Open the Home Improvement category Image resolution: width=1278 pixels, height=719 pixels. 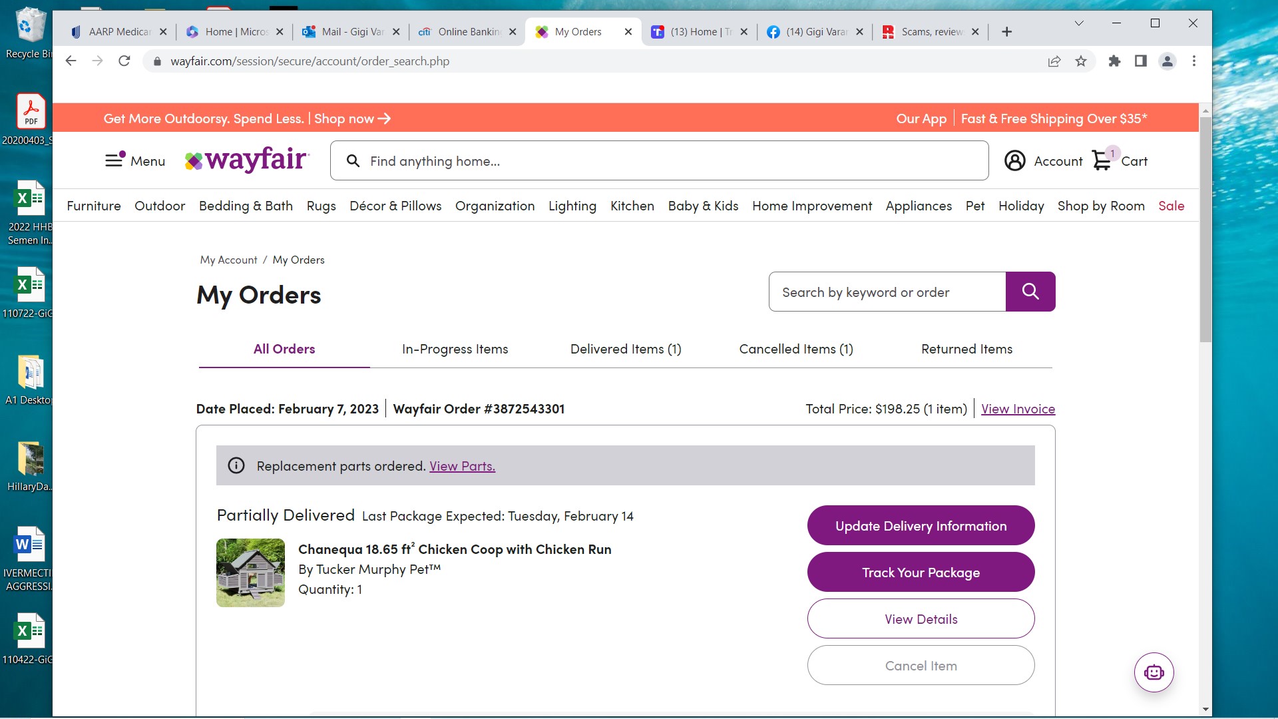point(812,206)
